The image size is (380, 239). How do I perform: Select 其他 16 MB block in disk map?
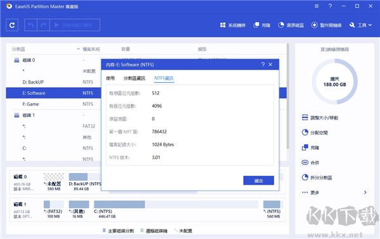(79, 209)
